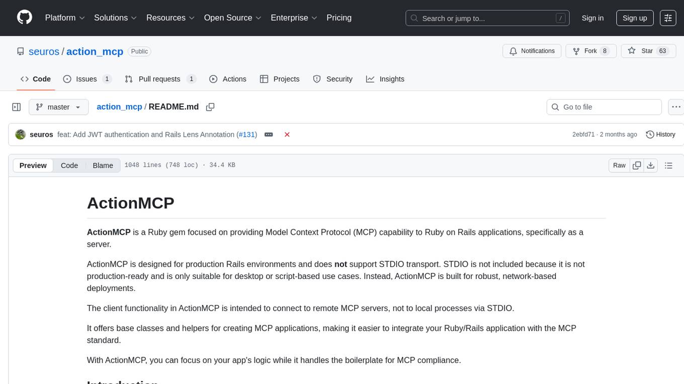This screenshot has width=684, height=384.
Task: Switch to the Pull requests tab
Action: [160, 79]
